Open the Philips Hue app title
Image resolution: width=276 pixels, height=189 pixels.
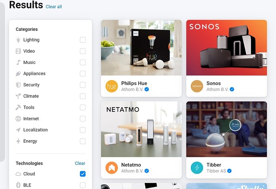[x=134, y=83]
